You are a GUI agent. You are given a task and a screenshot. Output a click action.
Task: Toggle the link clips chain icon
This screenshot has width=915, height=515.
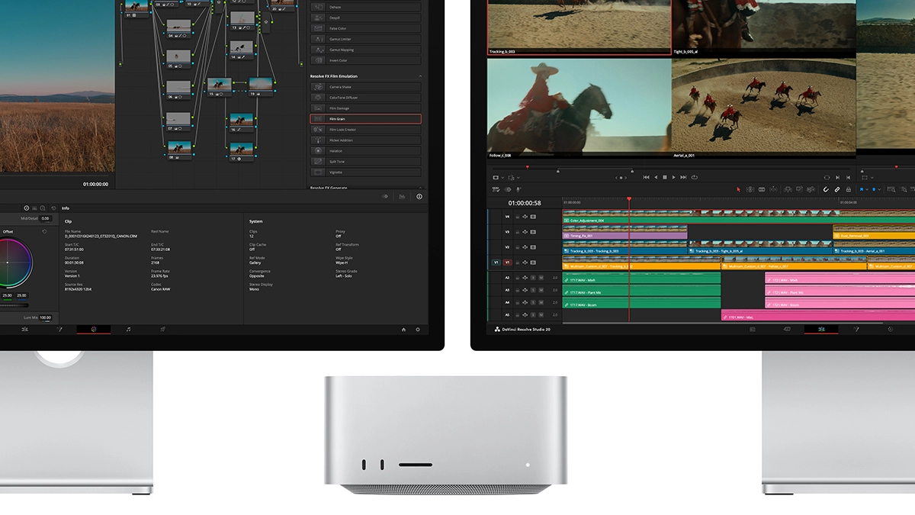[837, 189]
